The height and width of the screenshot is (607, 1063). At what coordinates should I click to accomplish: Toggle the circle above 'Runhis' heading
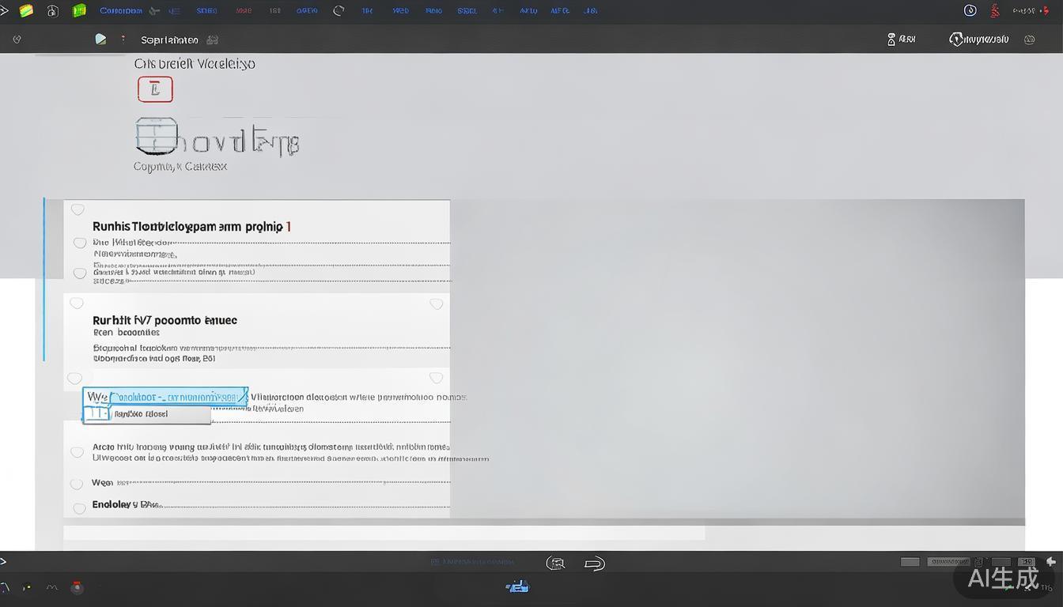(x=78, y=209)
